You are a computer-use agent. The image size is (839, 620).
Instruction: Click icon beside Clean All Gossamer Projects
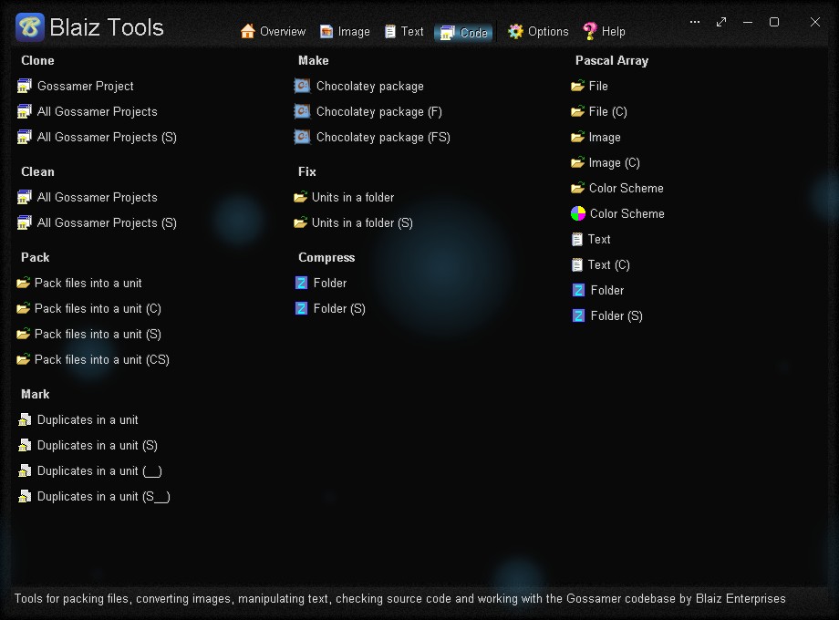tap(24, 197)
